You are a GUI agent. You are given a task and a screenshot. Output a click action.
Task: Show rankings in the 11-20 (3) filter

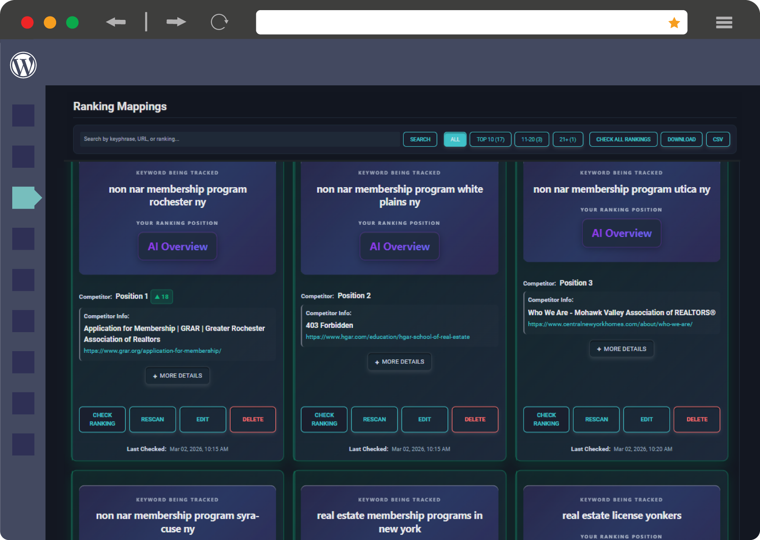coord(532,139)
